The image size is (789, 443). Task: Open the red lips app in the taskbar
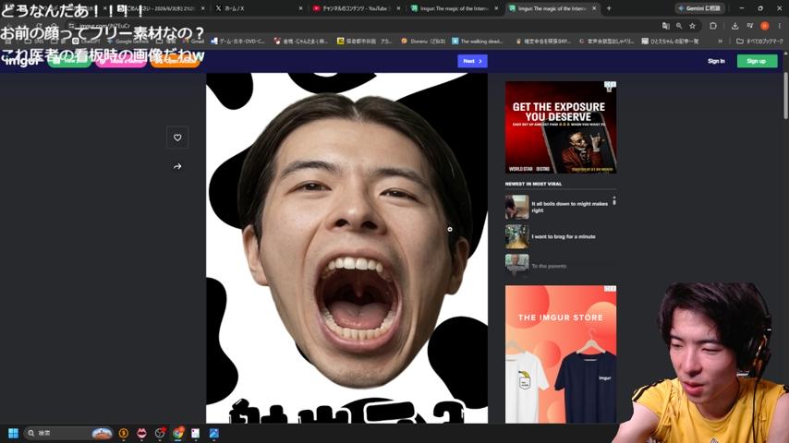[142, 433]
